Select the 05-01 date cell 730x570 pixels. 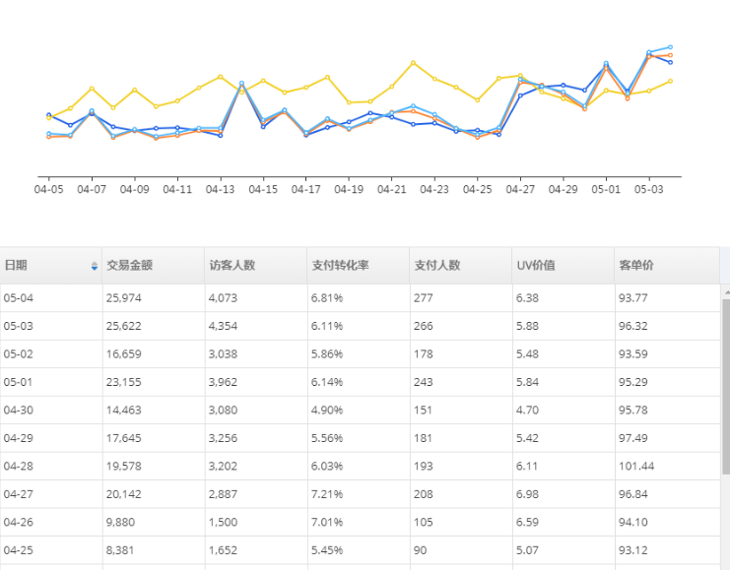point(18,382)
